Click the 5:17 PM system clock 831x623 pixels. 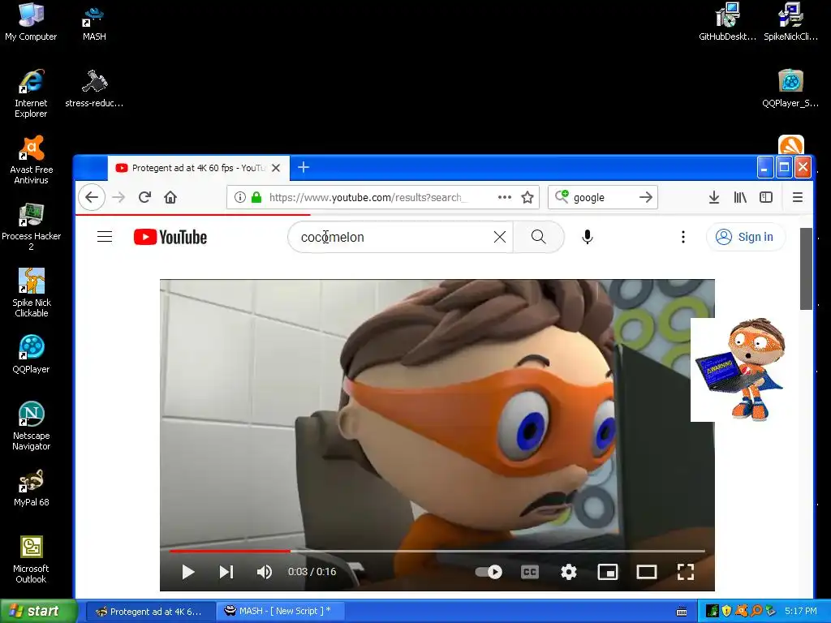pyautogui.click(x=801, y=611)
